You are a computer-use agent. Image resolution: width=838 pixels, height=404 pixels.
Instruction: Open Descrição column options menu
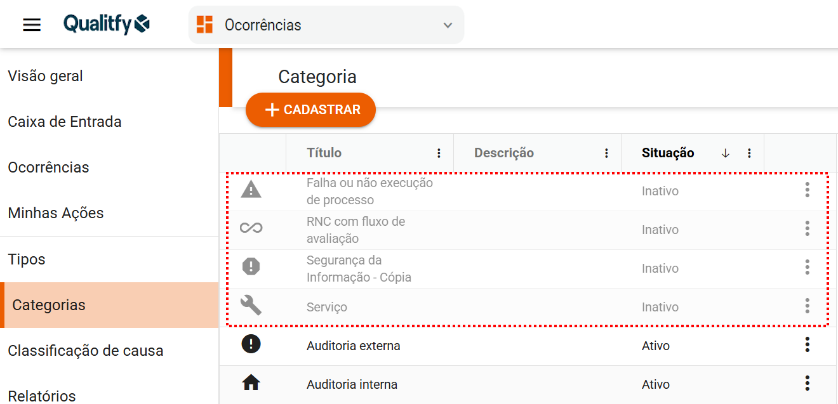coord(606,153)
